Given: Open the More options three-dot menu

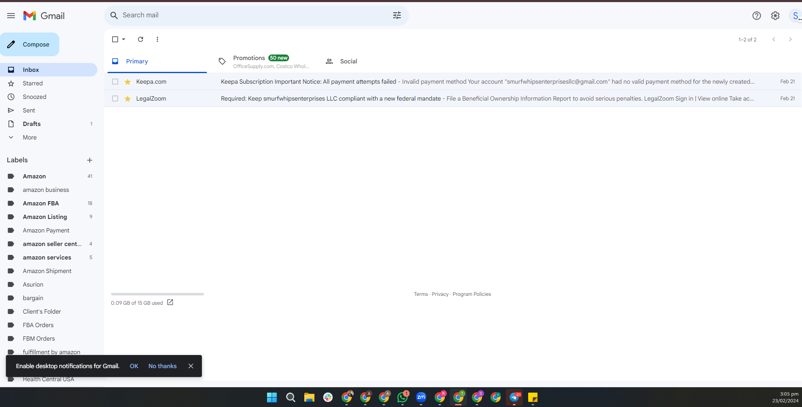Looking at the screenshot, I should click(157, 39).
